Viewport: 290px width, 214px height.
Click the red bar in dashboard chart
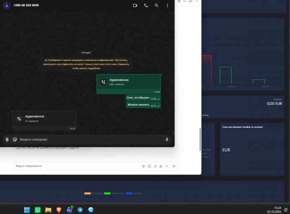(206, 69)
